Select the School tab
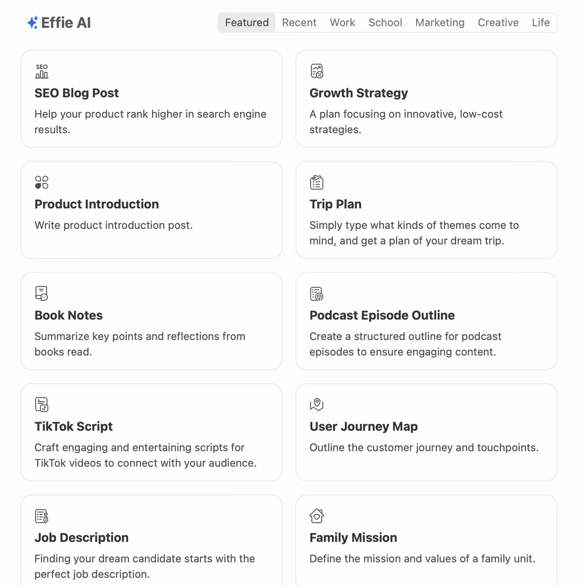Screen dimensions: 582x586 pyautogui.click(x=385, y=22)
